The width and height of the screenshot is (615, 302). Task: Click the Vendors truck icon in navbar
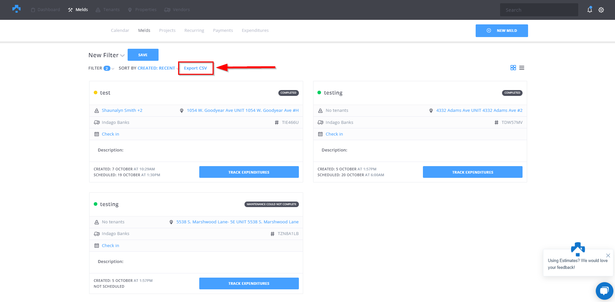tap(167, 10)
